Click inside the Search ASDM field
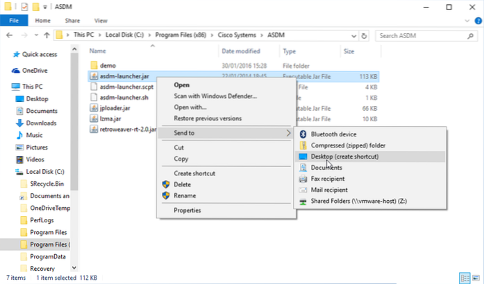Viewport: 484px width, 284px height. (x=424, y=35)
